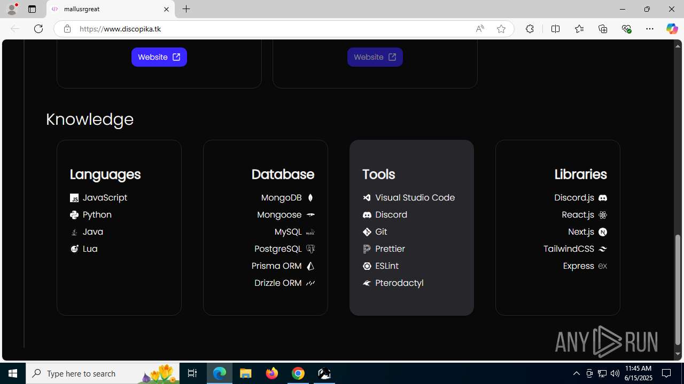
Task: Click the Prisma ORM icon
Action: point(310,266)
